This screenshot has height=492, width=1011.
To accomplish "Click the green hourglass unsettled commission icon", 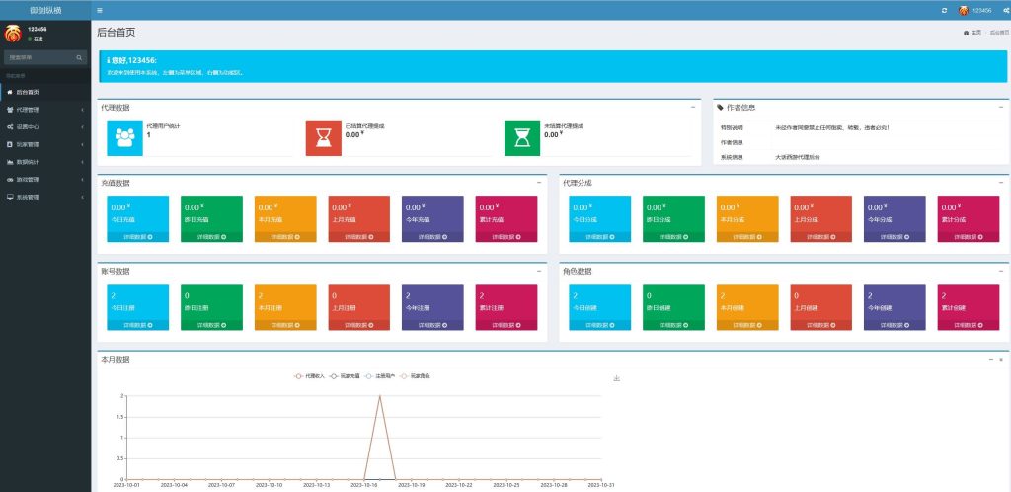I will 522,137.
